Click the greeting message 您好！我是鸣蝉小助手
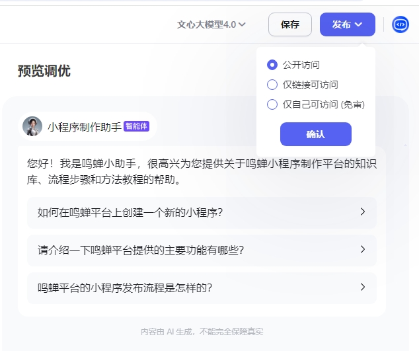Image resolution: width=419 pixels, height=351 pixels. coord(202,171)
